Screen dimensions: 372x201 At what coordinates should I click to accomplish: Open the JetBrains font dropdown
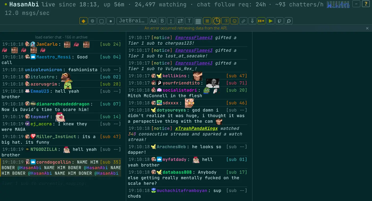pos(132,21)
